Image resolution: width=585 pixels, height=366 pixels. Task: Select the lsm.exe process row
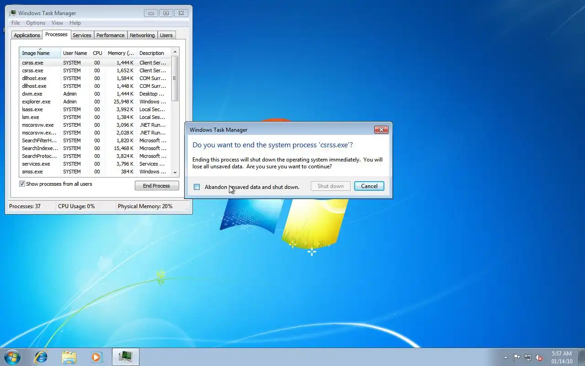(95, 117)
